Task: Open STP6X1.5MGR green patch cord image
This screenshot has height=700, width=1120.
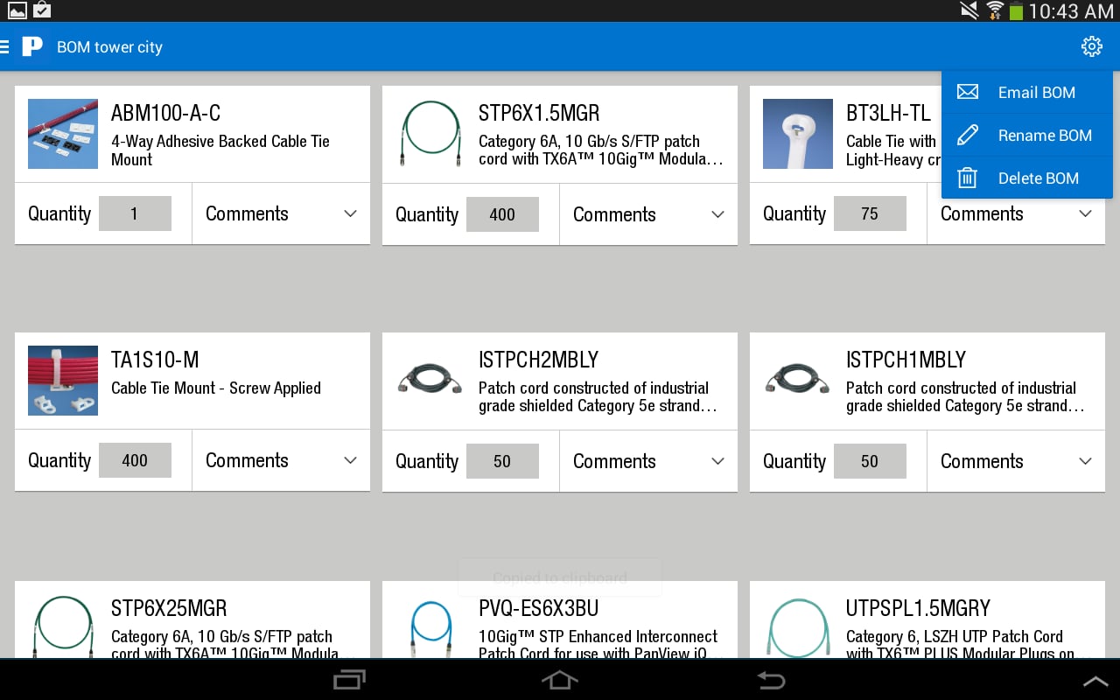Action: click(430, 134)
